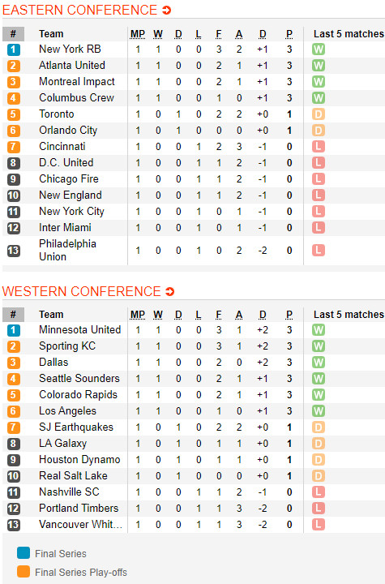The image size is (385, 584).
Task: Open the Inter Miami team link
Action: pos(65,228)
